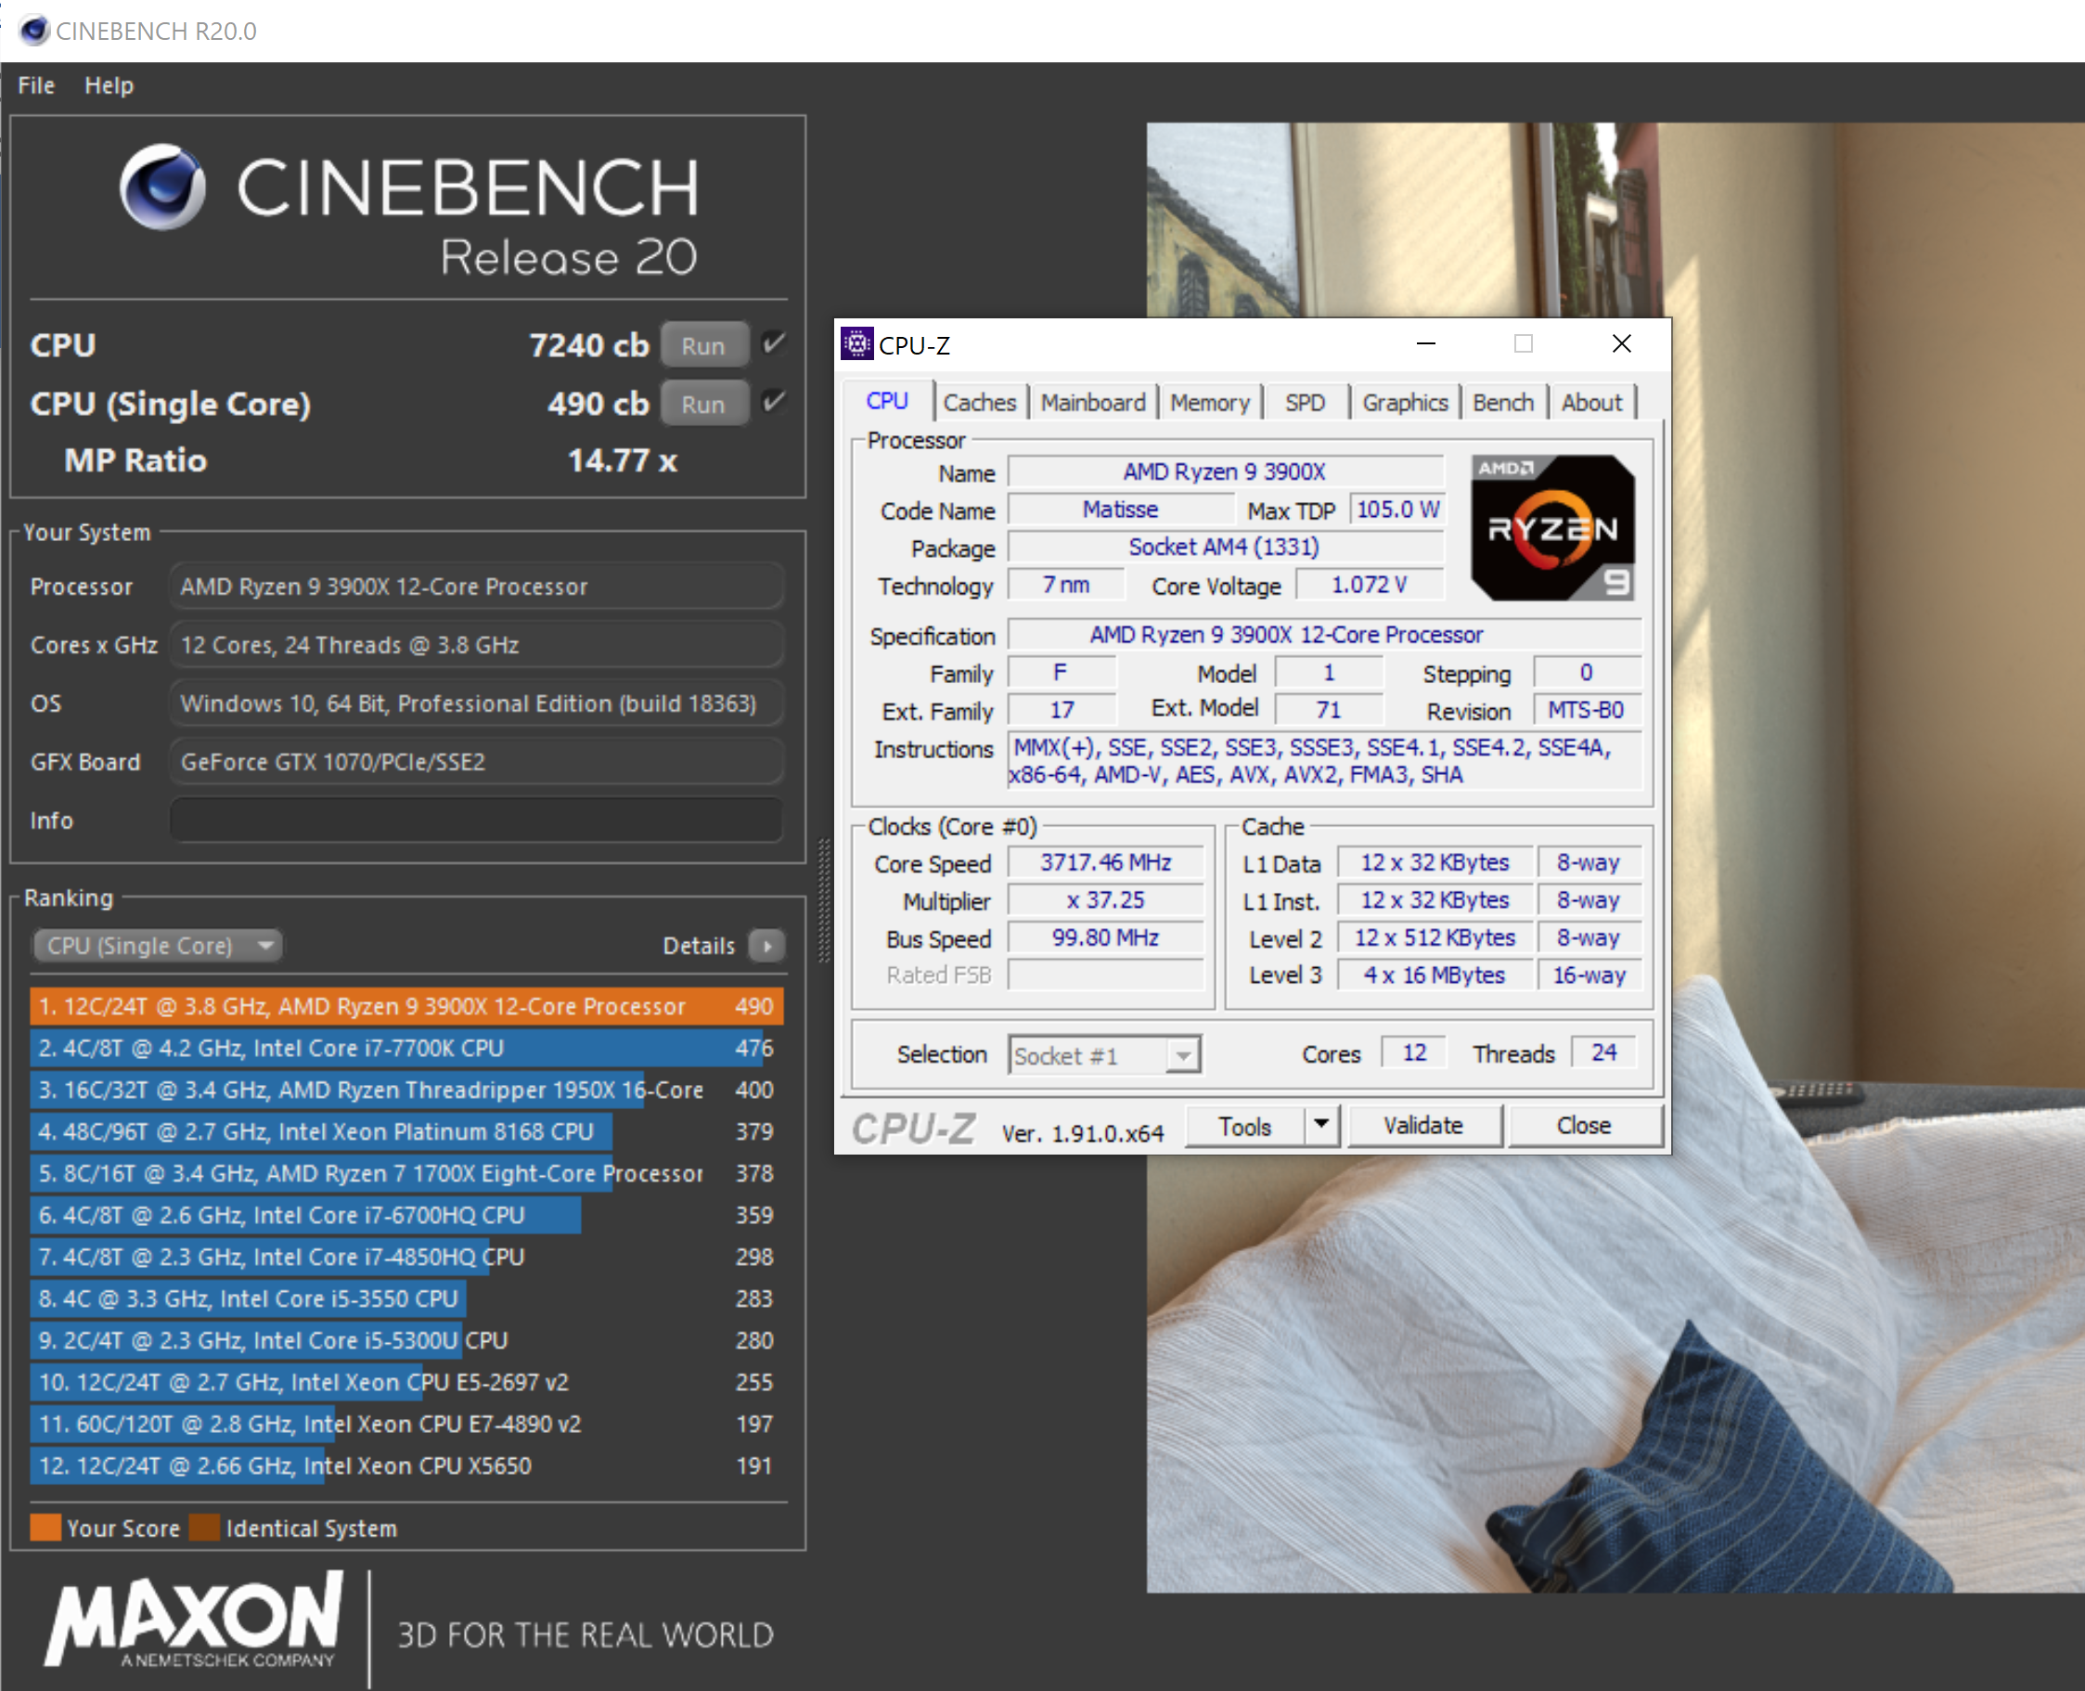Click the orange Your Score swatch
Image resolution: width=2085 pixels, height=1691 pixels.
(x=45, y=1528)
